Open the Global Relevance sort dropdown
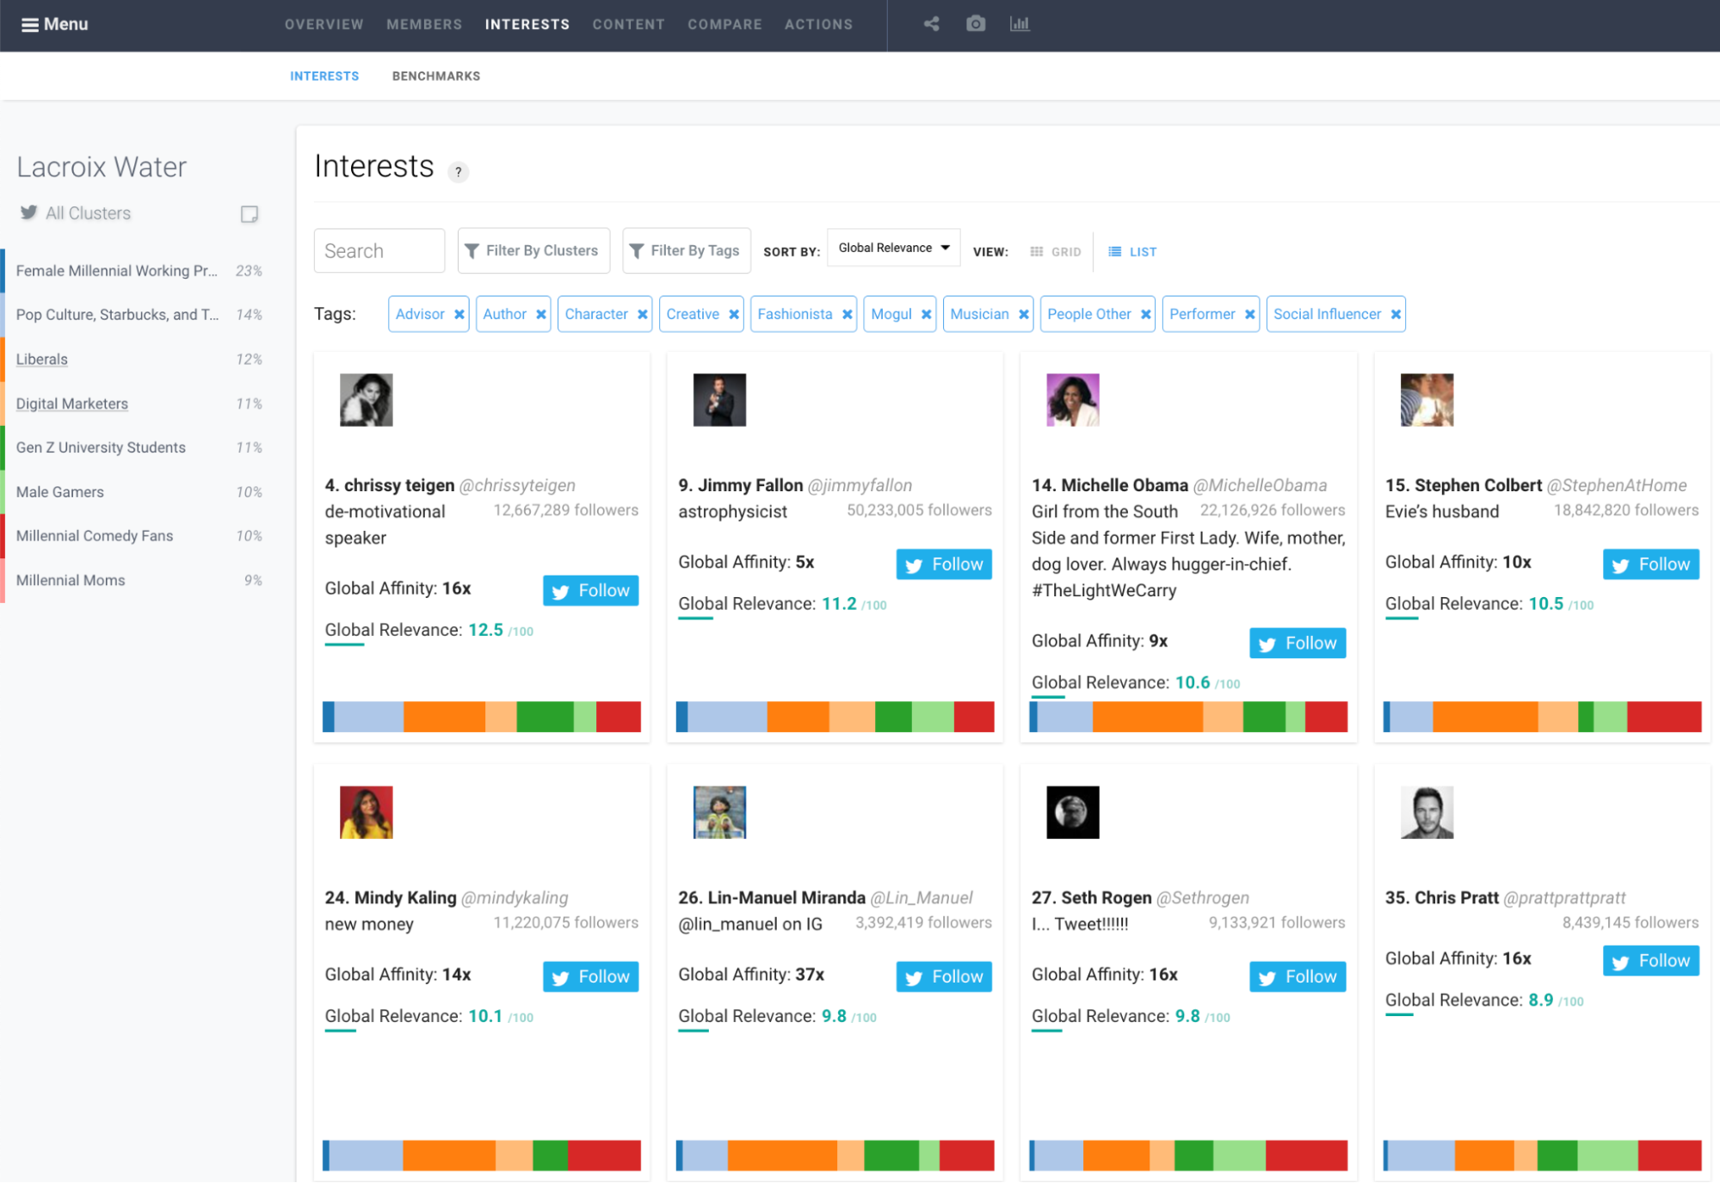Image resolution: width=1720 pixels, height=1183 pixels. click(893, 248)
